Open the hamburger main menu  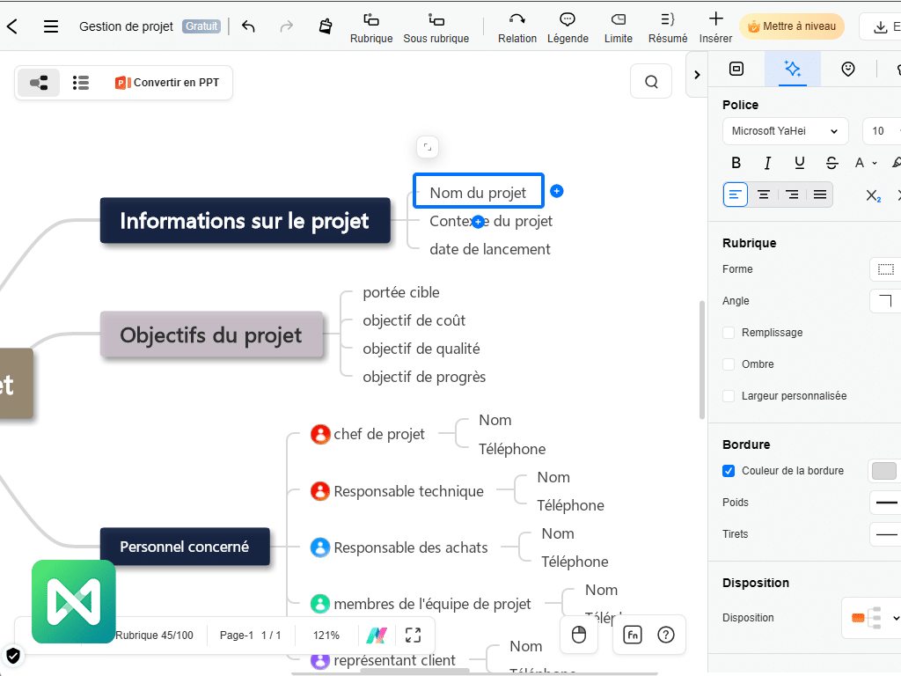click(51, 26)
